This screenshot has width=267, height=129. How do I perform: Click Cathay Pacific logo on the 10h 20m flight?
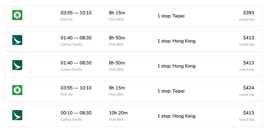click(17, 115)
